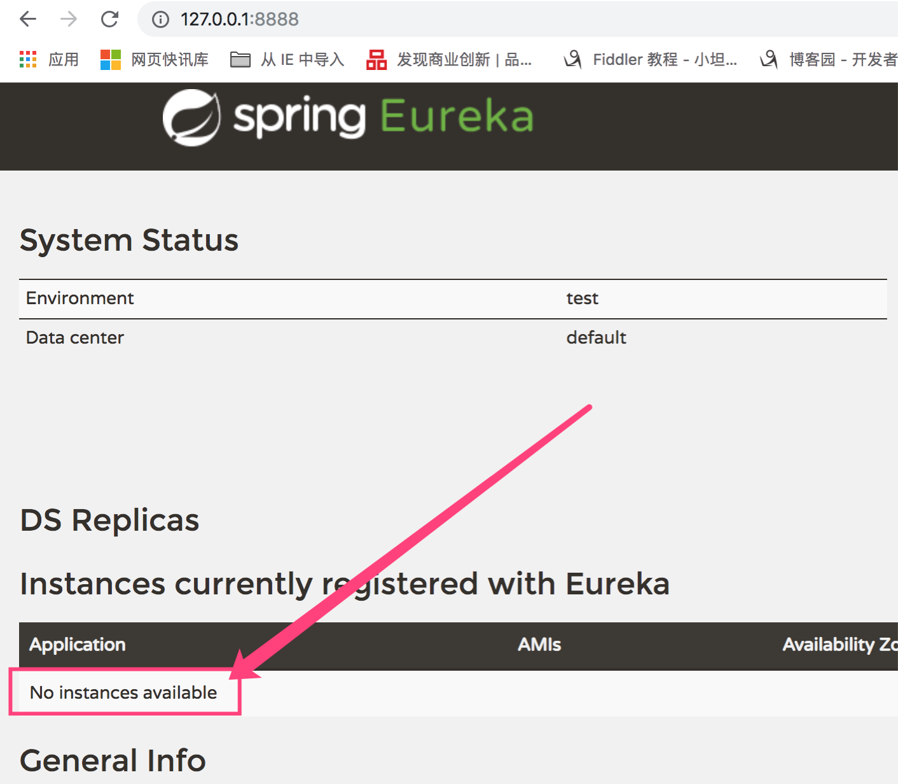
Task: Click the AMIs column header
Action: 539,645
